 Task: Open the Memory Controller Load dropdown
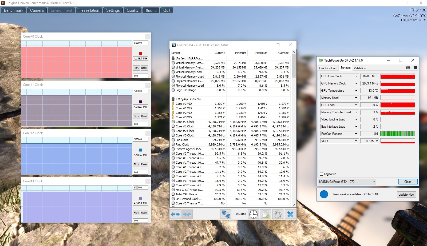pos(356,112)
